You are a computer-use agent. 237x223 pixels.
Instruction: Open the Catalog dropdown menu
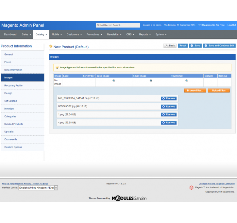(41, 34)
